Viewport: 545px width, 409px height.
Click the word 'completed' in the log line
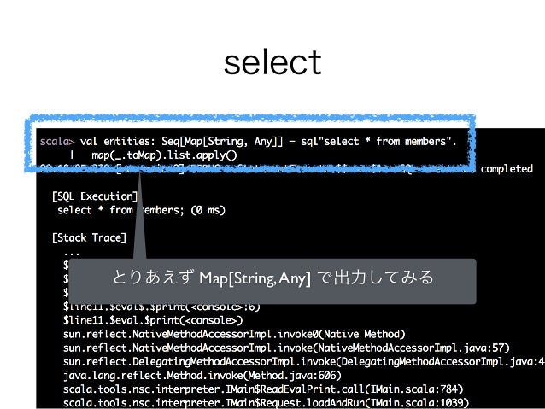[507, 169]
